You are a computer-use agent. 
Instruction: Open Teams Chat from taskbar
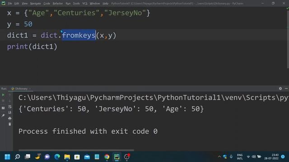(x=47, y=157)
